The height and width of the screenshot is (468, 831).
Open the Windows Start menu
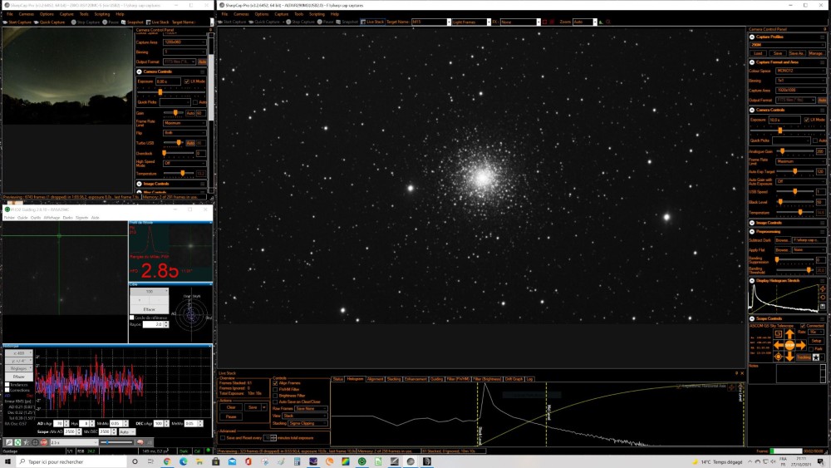7,461
